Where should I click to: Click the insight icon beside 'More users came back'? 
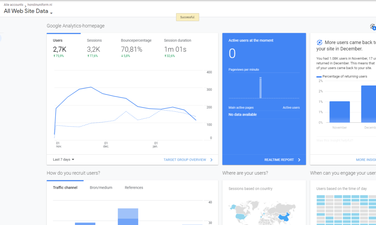(x=319, y=42)
